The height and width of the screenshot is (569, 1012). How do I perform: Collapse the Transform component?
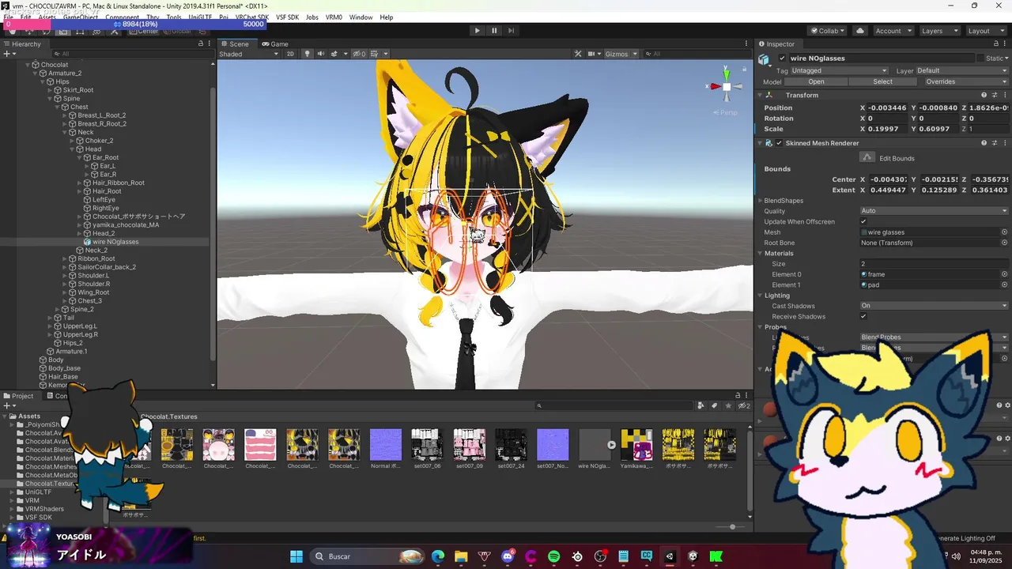coord(761,95)
